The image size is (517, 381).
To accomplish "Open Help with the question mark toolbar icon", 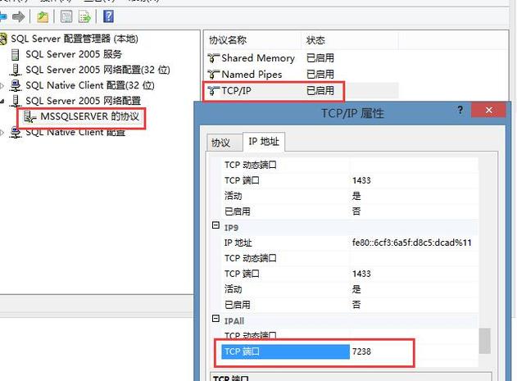I will click(x=108, y=16).
